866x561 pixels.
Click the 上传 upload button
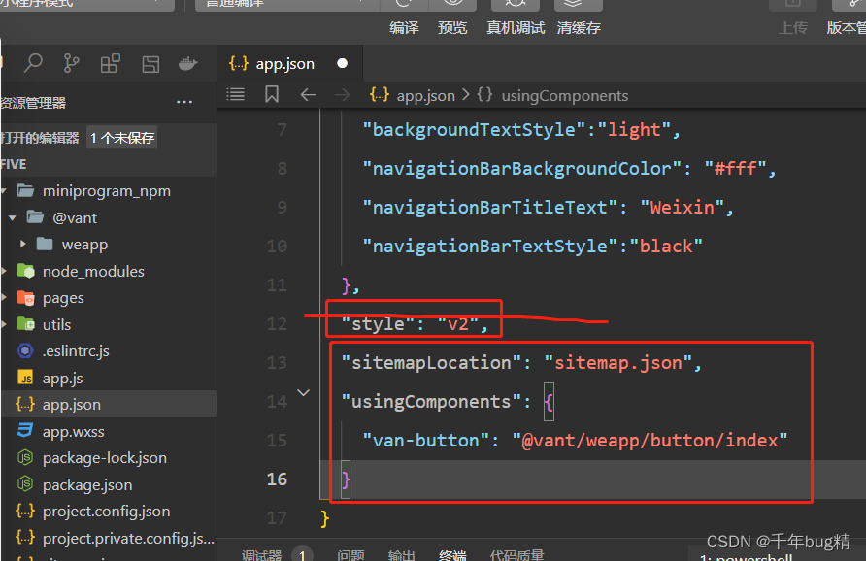(x=793, y=27)
